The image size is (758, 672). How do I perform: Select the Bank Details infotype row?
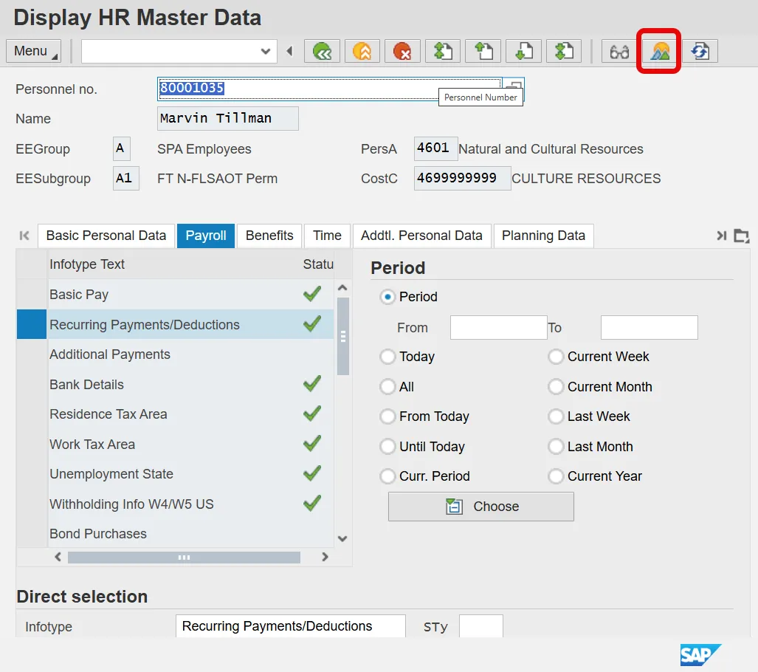[x=87, y=385]
